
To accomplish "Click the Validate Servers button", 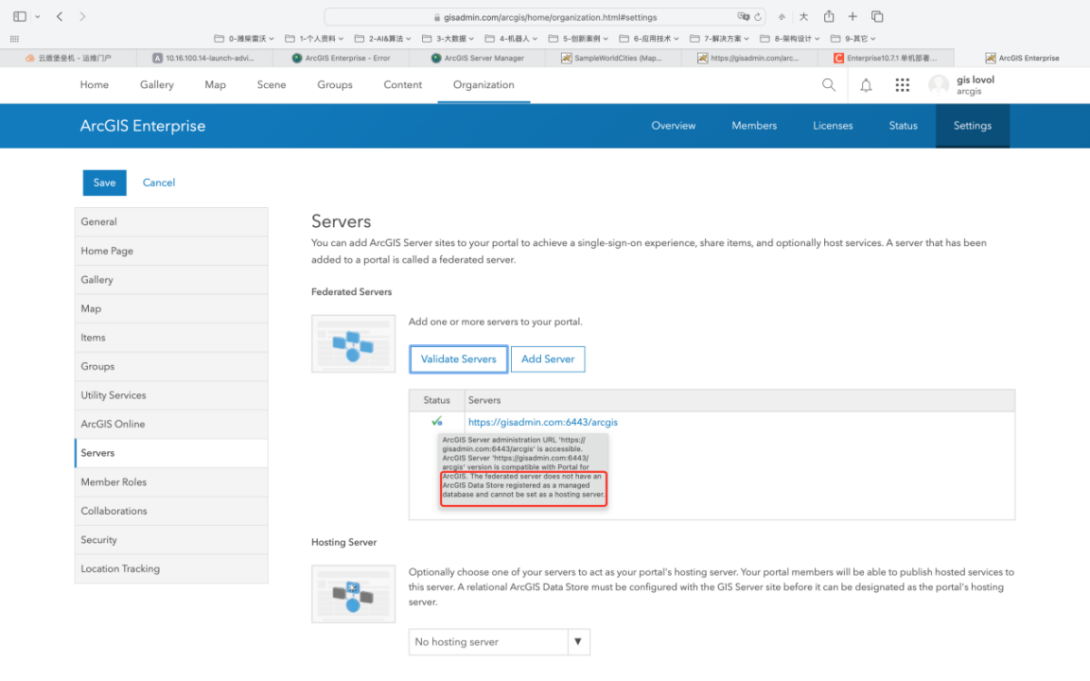I will pos(458,359).
